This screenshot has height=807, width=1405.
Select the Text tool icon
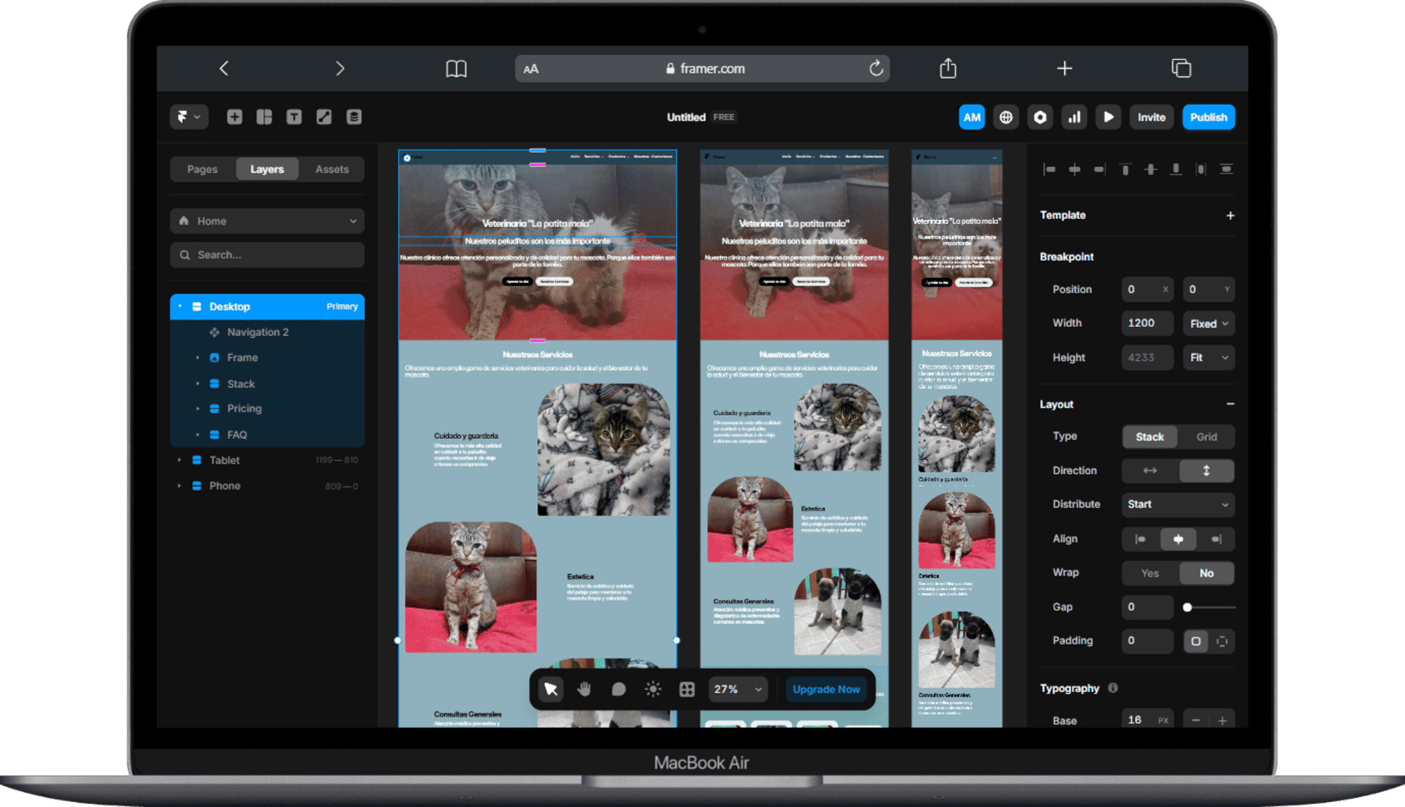pyautogui.click(x=293, y=117)
